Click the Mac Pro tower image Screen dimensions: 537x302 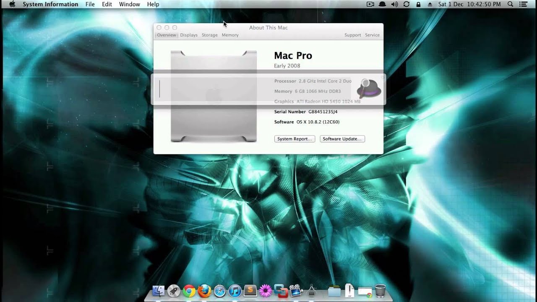214,96
